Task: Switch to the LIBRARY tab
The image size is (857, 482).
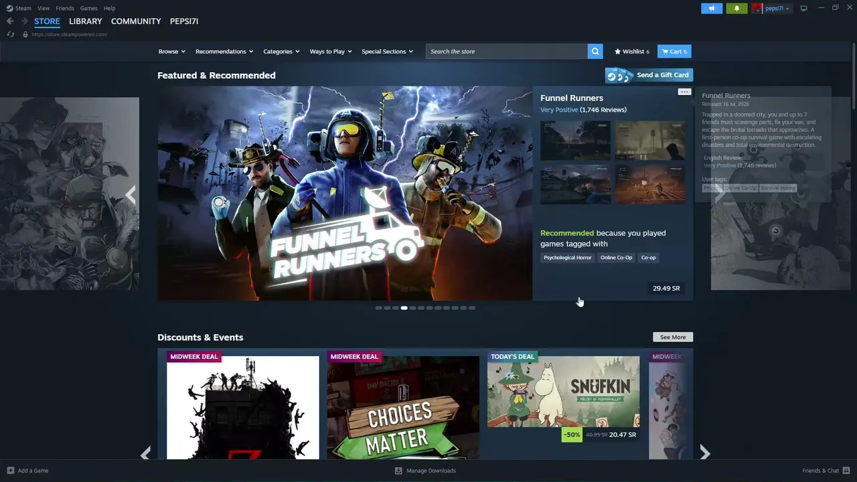Action: point(86,21)
